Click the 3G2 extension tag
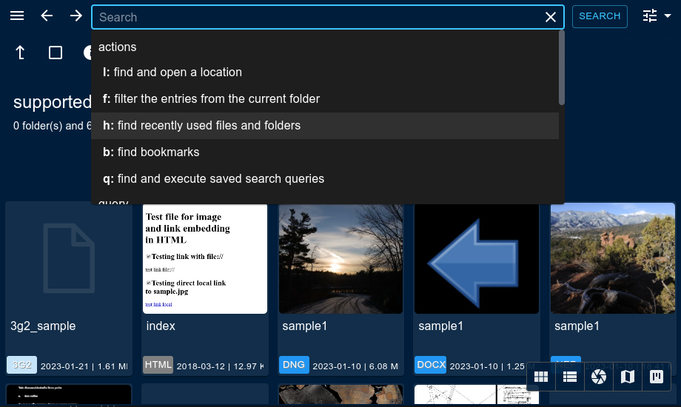Image resolution: width=681 pixels, height=407 pixels. [x=21, y=365]
